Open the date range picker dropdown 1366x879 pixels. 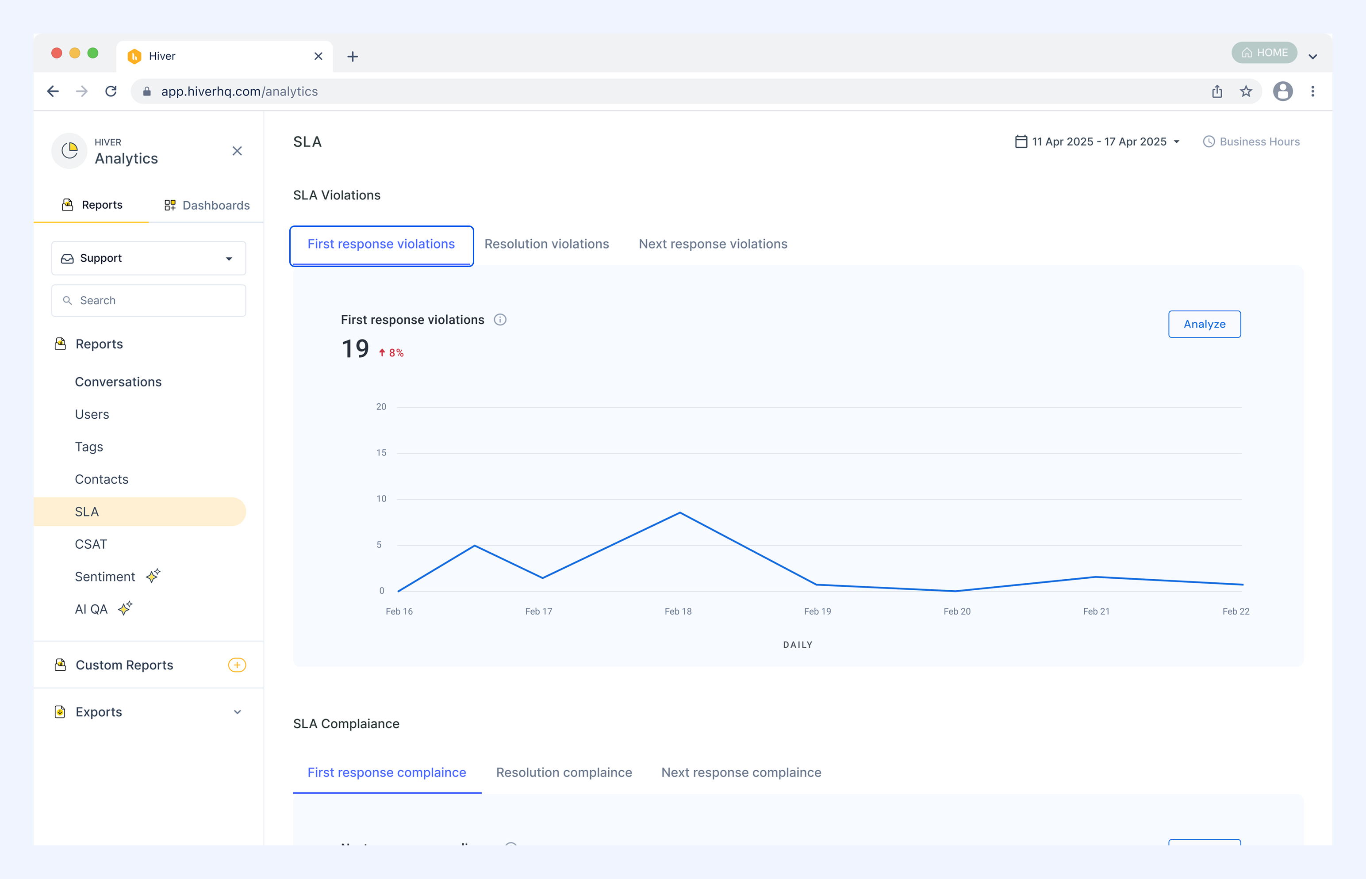1097,141
